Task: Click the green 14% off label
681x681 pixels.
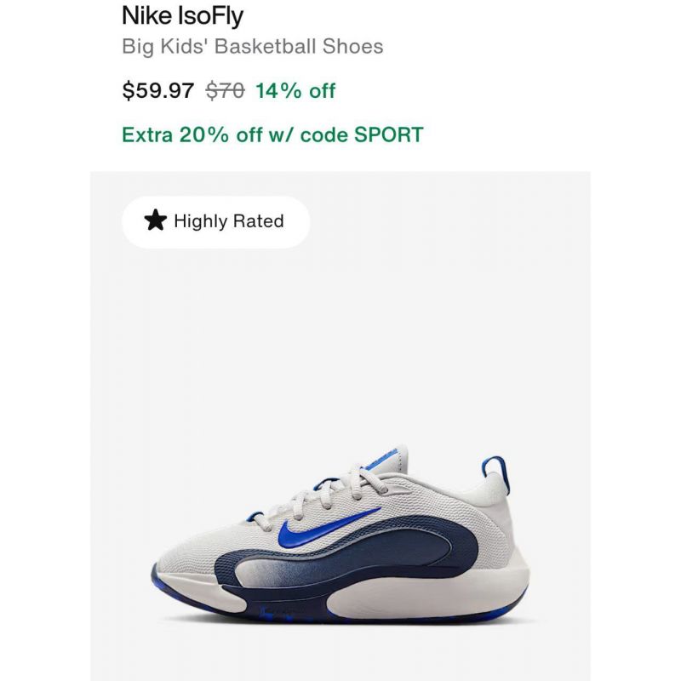Action: click(x=295, y=91)
